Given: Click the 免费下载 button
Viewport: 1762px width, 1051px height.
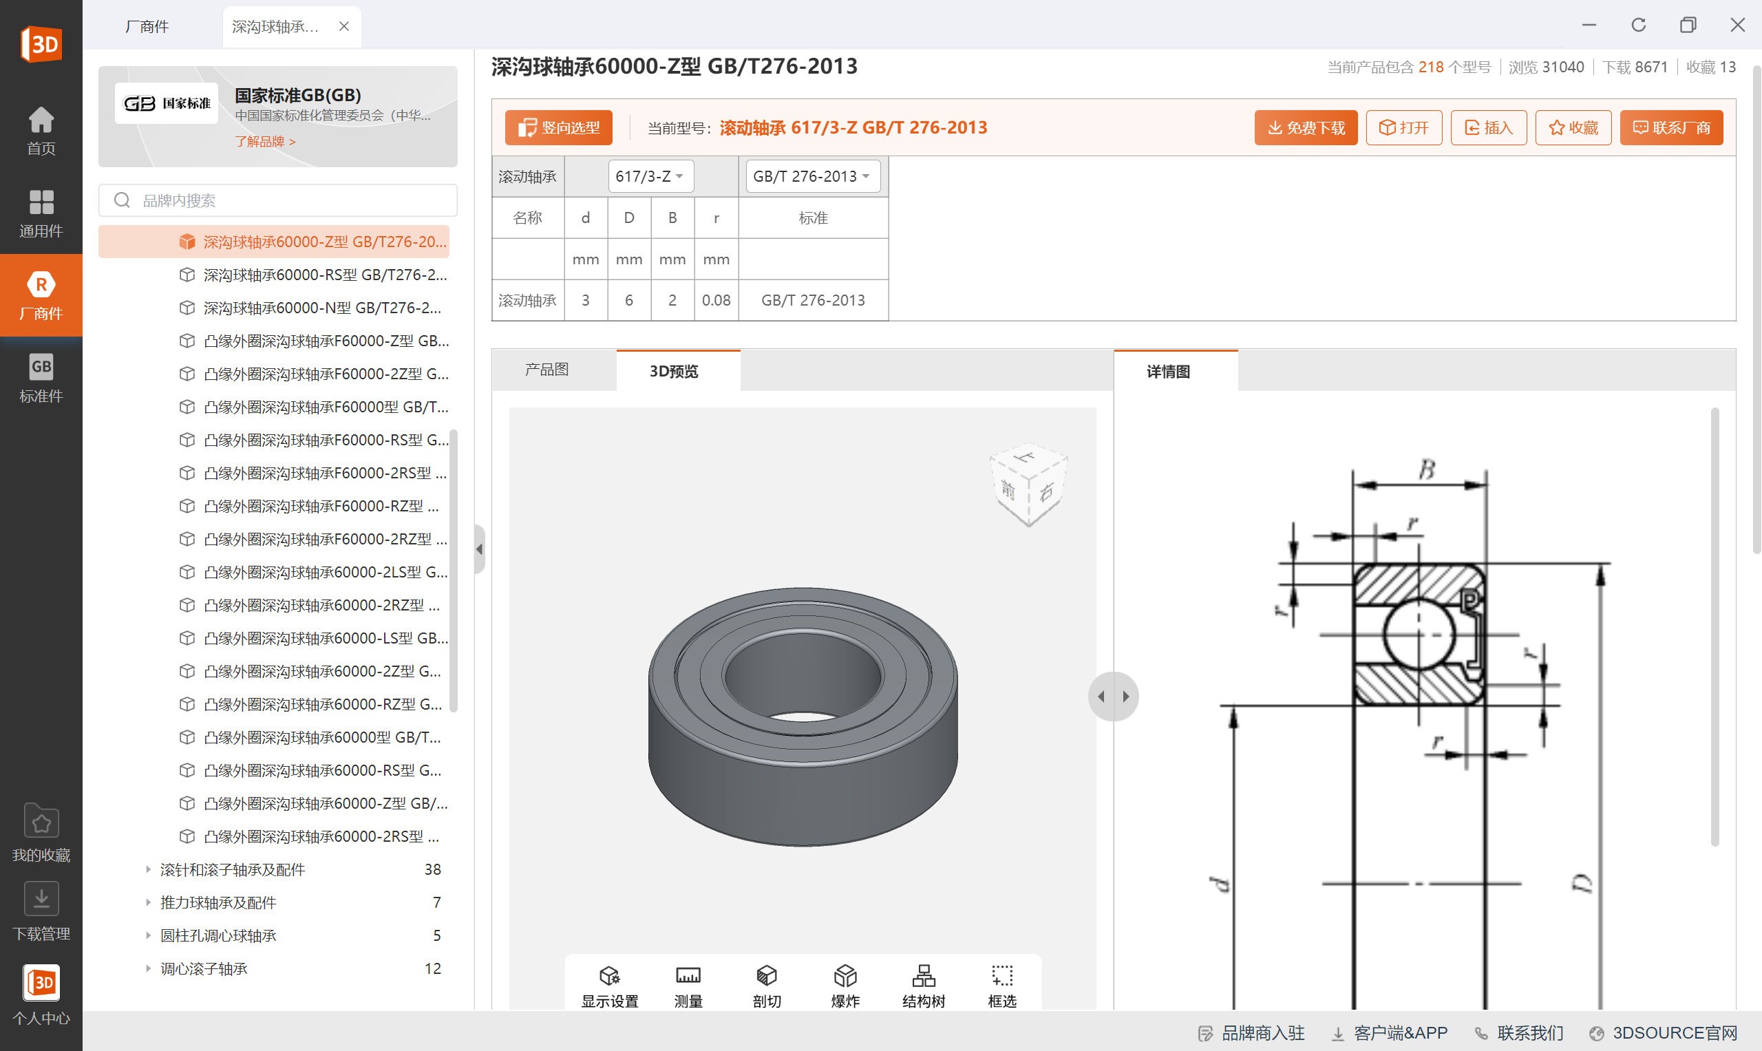Looking at the screenshot, I should coord(1305,127).
